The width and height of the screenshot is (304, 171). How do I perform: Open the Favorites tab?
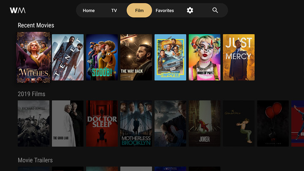[x=165, y=11]
